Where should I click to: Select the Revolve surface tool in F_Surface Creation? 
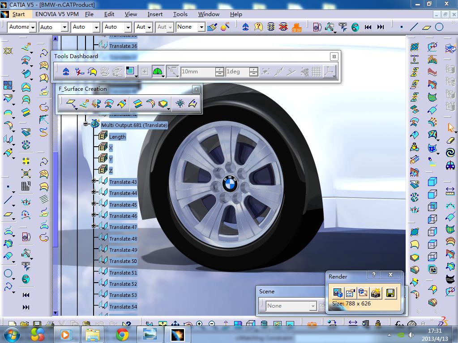tap(96, 104)
